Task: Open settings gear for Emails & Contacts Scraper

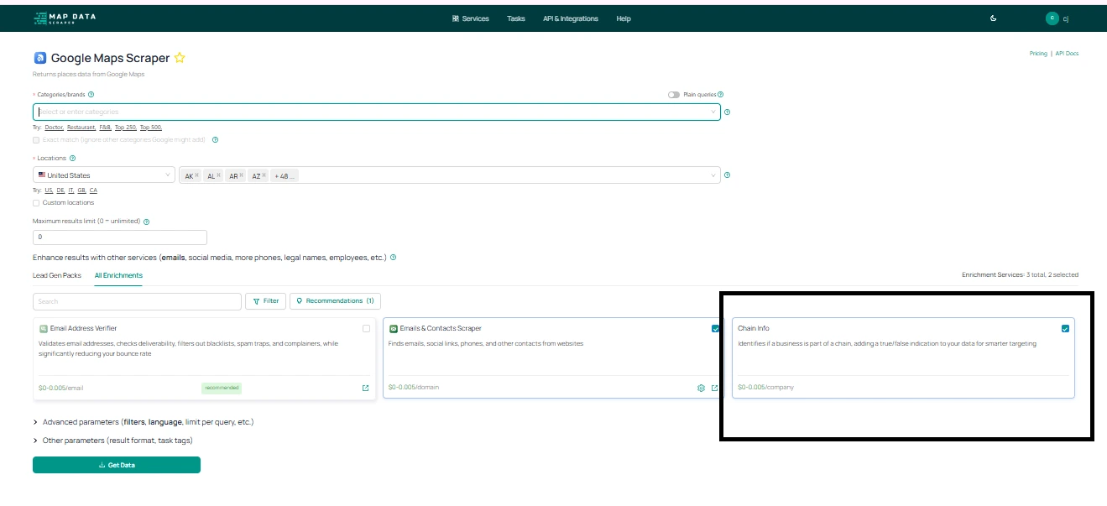Action: click(x=701, y=388)
